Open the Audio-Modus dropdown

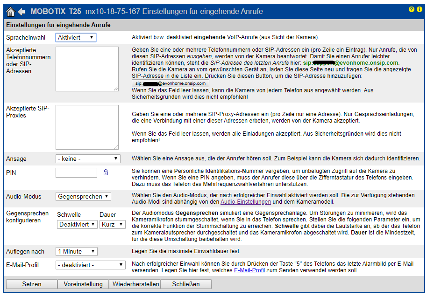[83, 197]
